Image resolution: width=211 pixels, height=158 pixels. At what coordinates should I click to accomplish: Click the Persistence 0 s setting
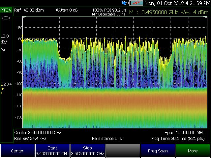107,138
